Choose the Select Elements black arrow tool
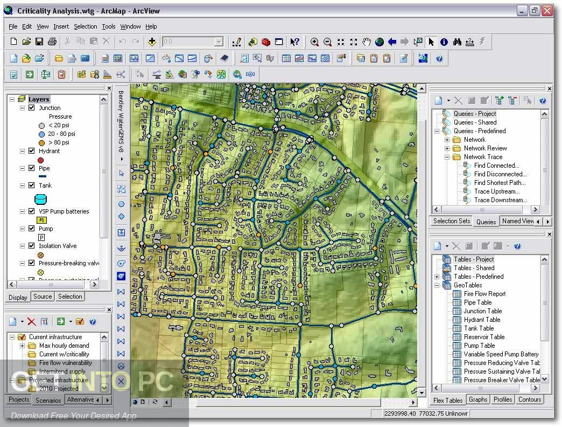Viewport: 562px width, 427px height. [431, 42]
